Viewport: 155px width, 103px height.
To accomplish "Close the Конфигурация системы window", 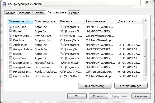I will [x=147, y=2].
